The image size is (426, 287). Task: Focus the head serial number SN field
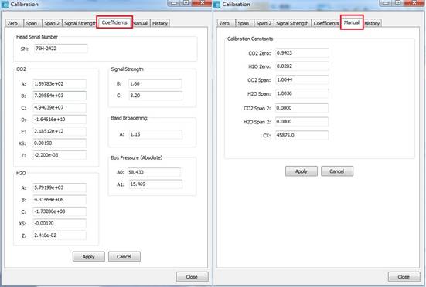60,49
